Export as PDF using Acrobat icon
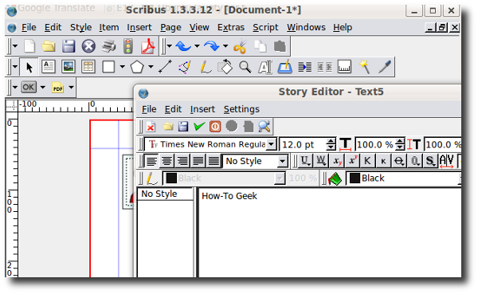Screen dimensions: 478x294 (x=147, y=46)
